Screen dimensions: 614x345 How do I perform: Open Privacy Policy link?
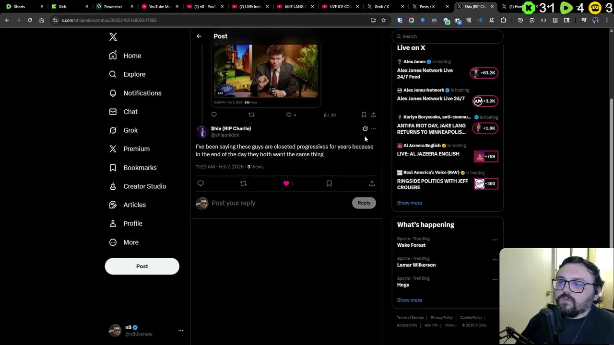[x=442, y=318]
